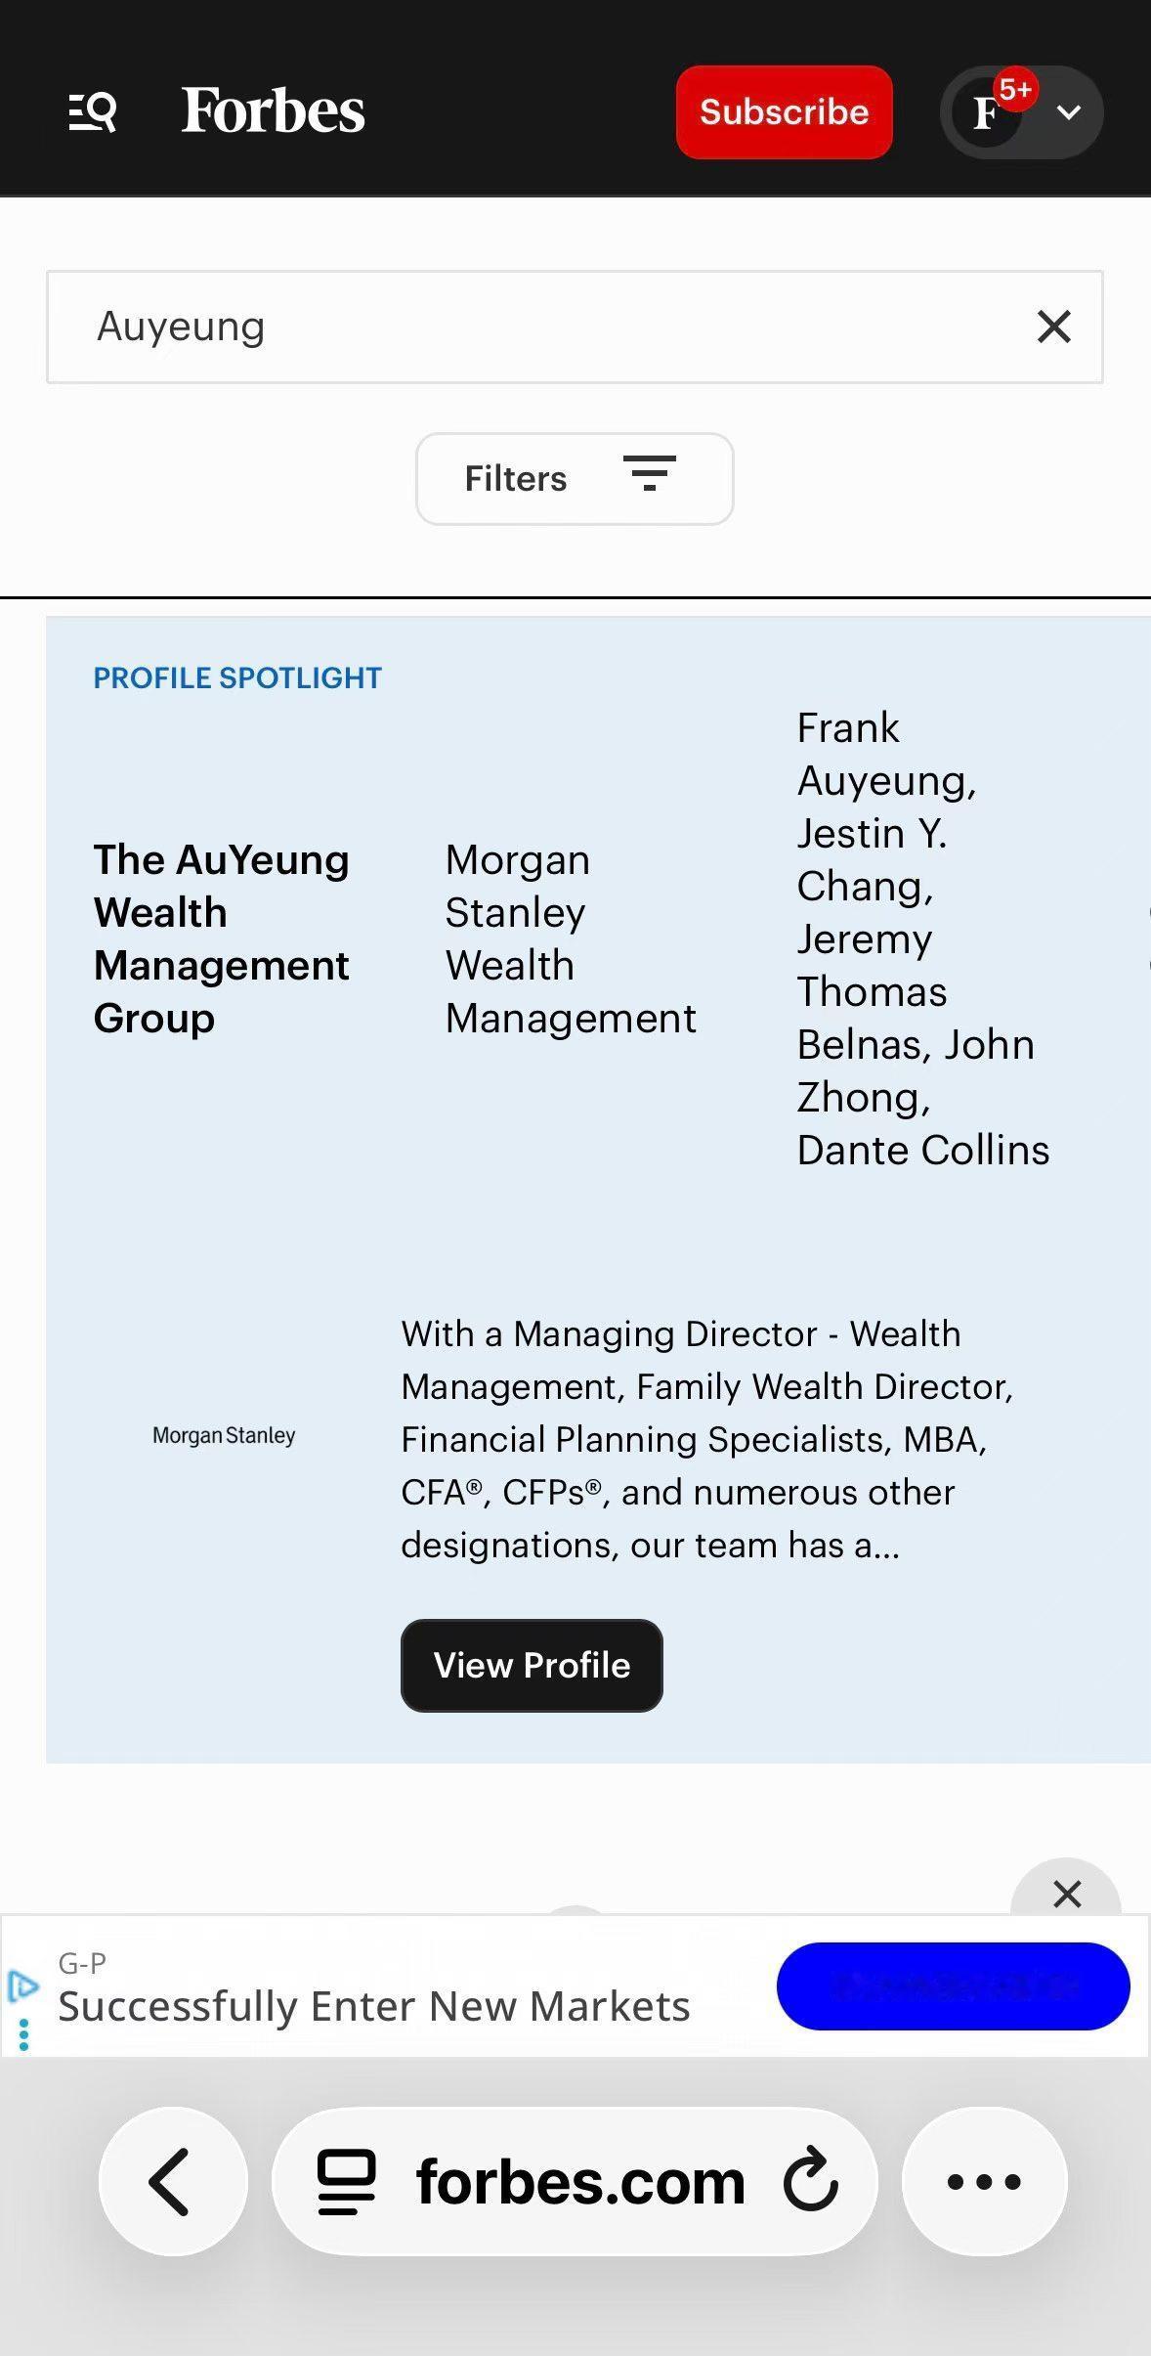Click the AdChoices triangle icon
Viewport: 1151px width, 2356px height.
[22, 1985]
